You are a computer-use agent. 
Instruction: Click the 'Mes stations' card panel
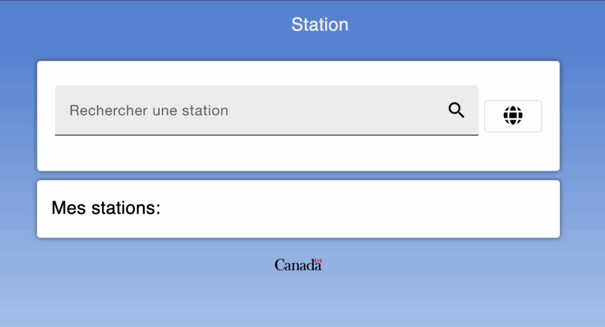point(354,209)
